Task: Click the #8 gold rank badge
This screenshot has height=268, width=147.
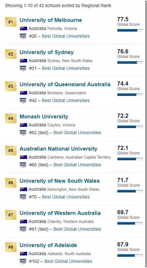Action: tap(11, 247)
